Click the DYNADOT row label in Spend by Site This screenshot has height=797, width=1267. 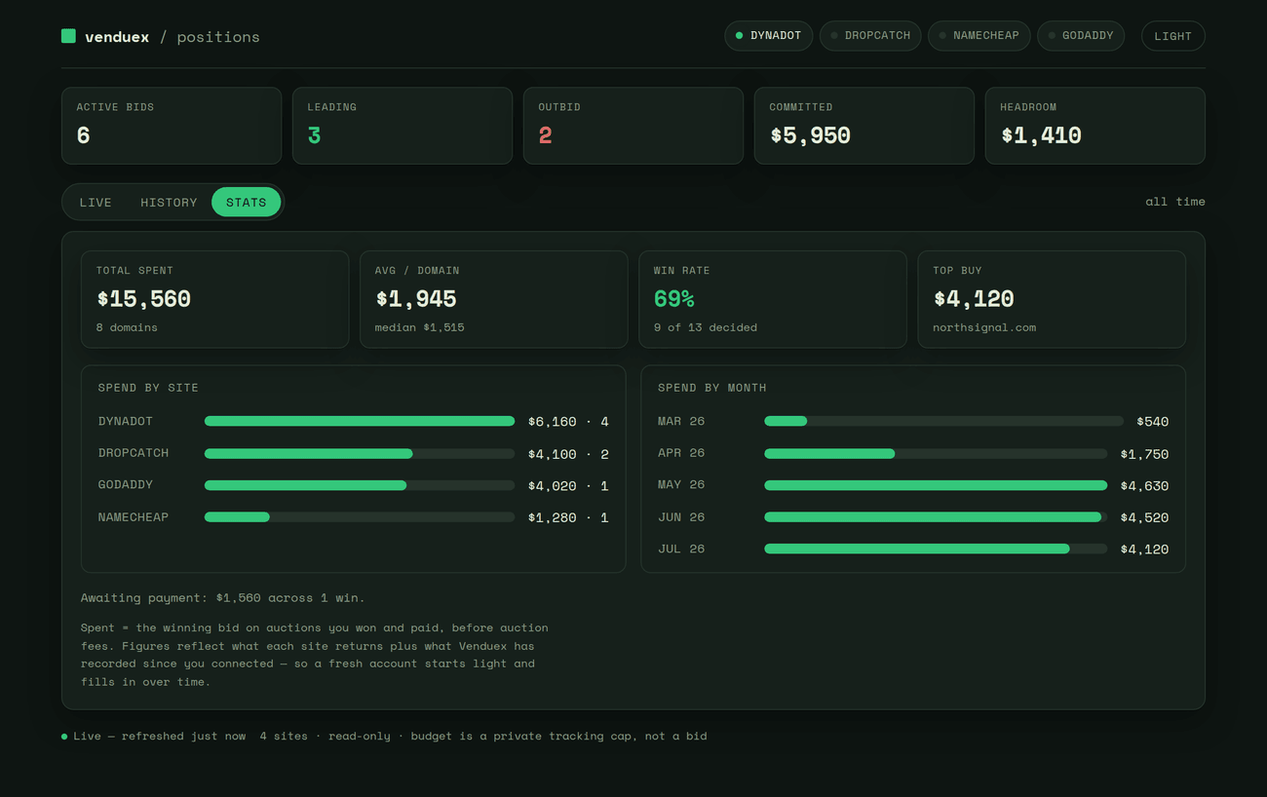(126, 421)
